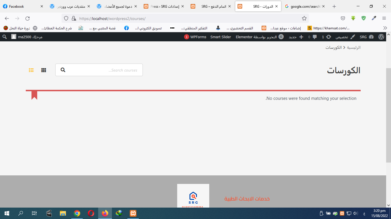The width and height of the screenshot is (391, 219).
Task: Click the green shield extension icon
Action: (x=364, y=18)
